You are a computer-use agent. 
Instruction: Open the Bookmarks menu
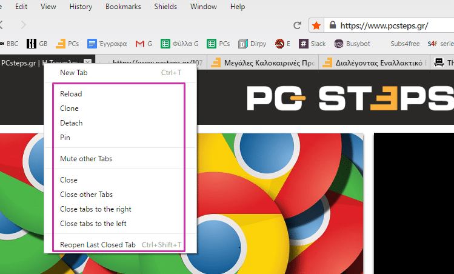click(123, 7)
